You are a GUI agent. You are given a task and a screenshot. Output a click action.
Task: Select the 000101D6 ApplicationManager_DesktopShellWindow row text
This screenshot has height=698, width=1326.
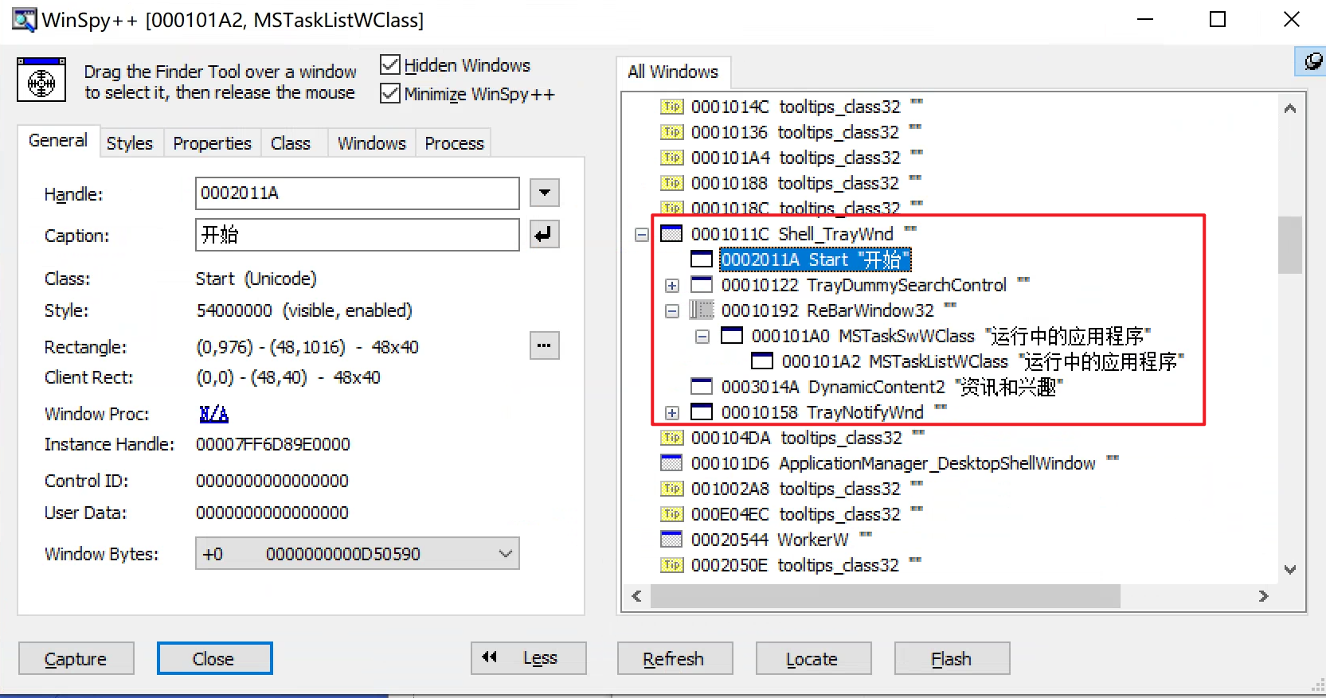(906, 463)
